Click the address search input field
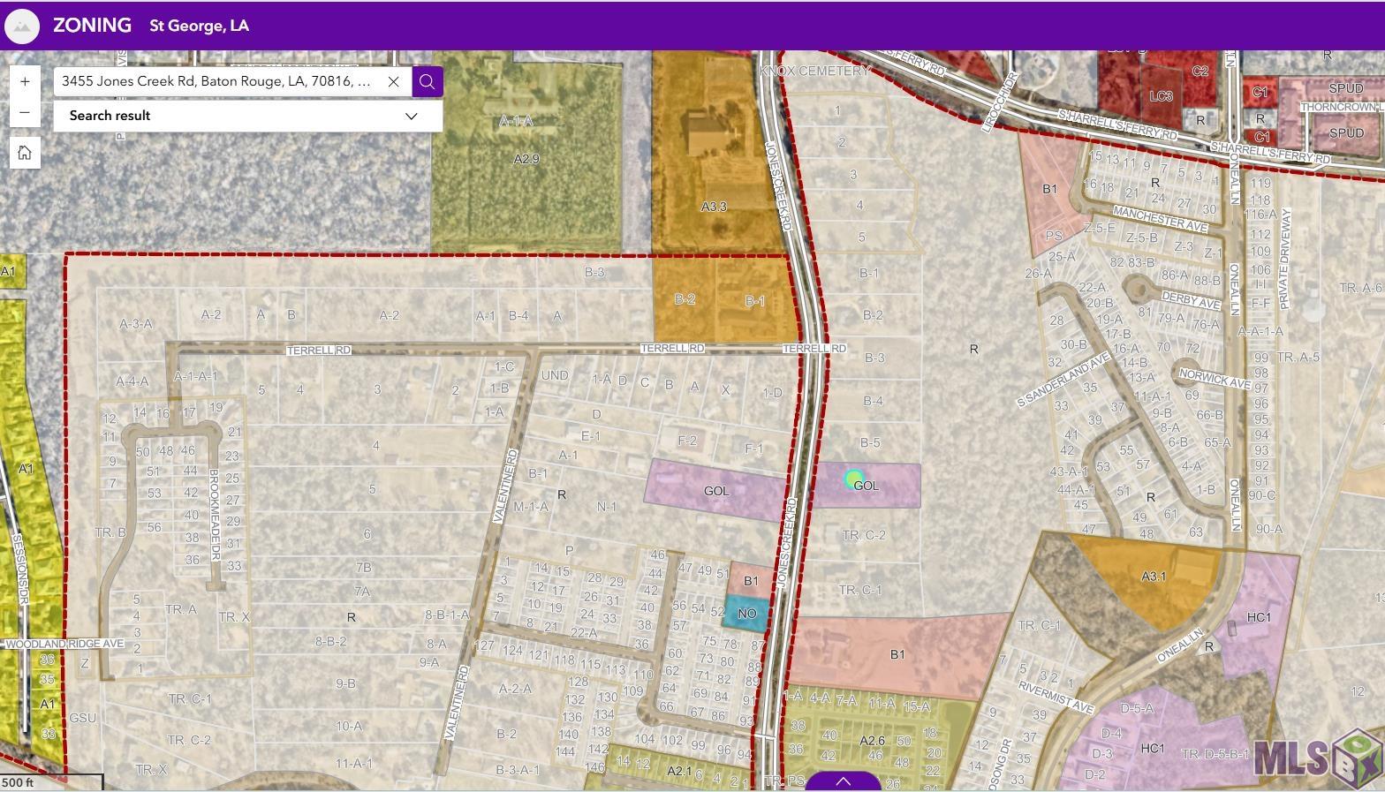The width and height of the screenshot is (1385, 792). (x=216, y=81)
